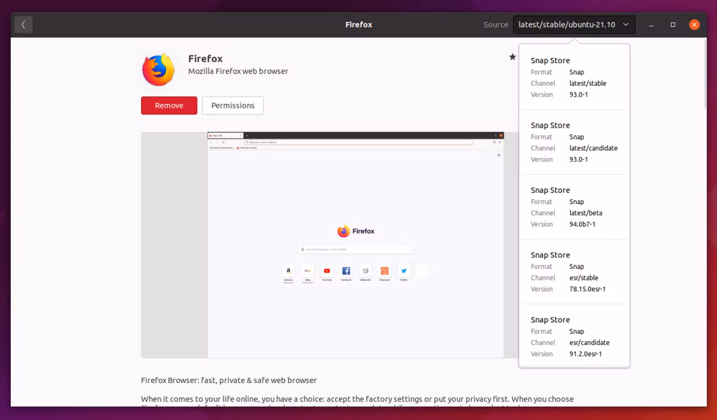This screenshot has height=420, width=717.
Task: Click the 'fast, private & safe web browser' line
Action: (229, 380)
